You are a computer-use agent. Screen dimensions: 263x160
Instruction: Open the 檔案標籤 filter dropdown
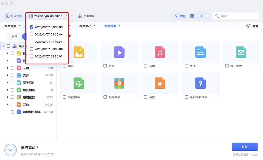112,26
